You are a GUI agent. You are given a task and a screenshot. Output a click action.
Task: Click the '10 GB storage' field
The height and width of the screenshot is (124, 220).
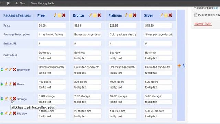tap(123, 96)
